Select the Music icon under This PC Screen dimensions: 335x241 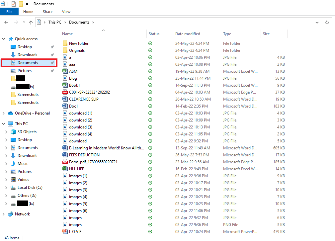(x=13, y=164)
